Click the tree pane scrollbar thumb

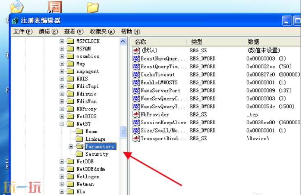point(123,132)
